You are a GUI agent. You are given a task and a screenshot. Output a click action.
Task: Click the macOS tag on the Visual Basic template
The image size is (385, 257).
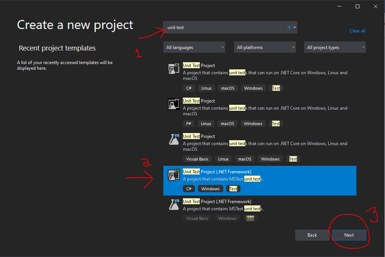(244, 159)
